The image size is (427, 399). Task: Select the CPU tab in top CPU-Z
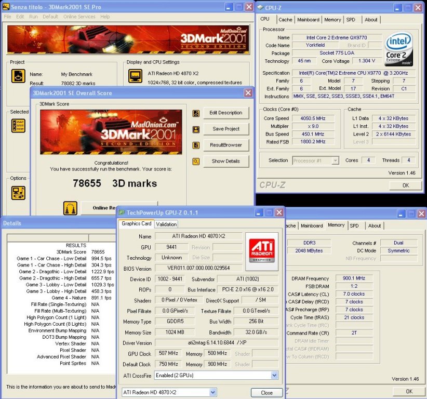click(x=265, y=19)
